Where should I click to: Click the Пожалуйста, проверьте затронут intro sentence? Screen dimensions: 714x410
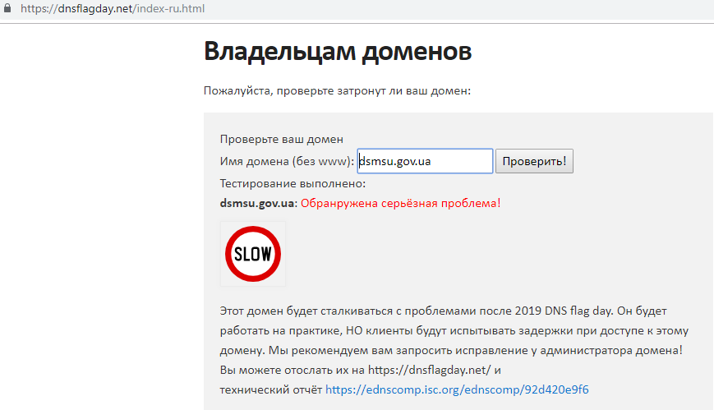pyautogui.click(x=337, y=90)
